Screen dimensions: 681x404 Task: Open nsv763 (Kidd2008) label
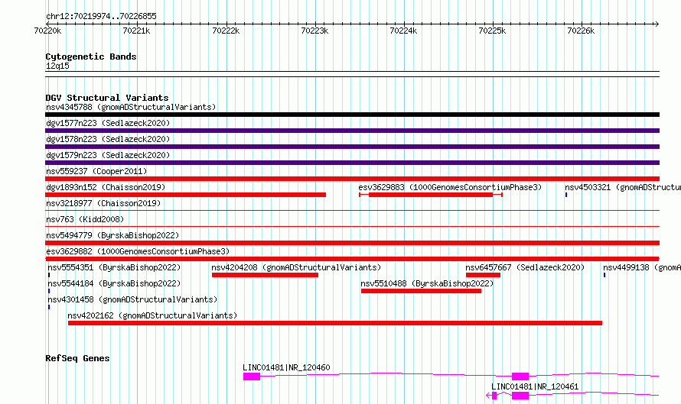(85, 219)
